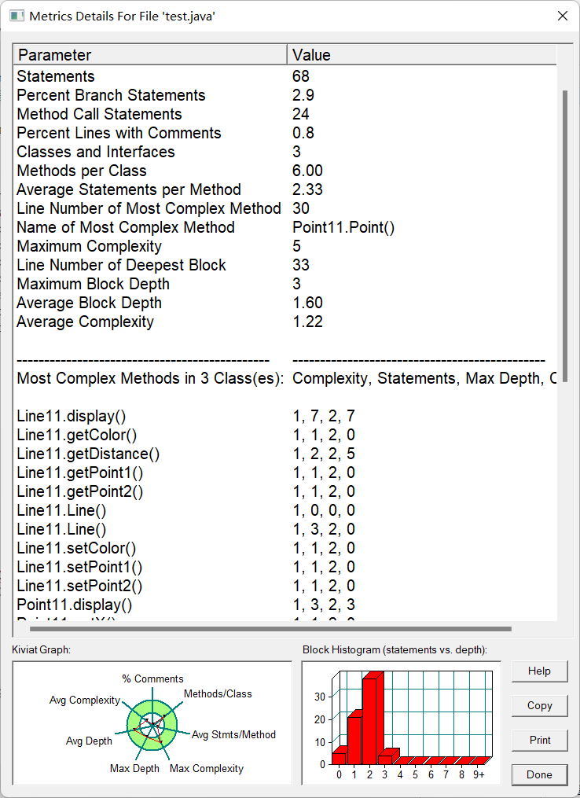Select Line Number of Most Complex Method
The image size is (580, 798).
click(x=285, y=208)
